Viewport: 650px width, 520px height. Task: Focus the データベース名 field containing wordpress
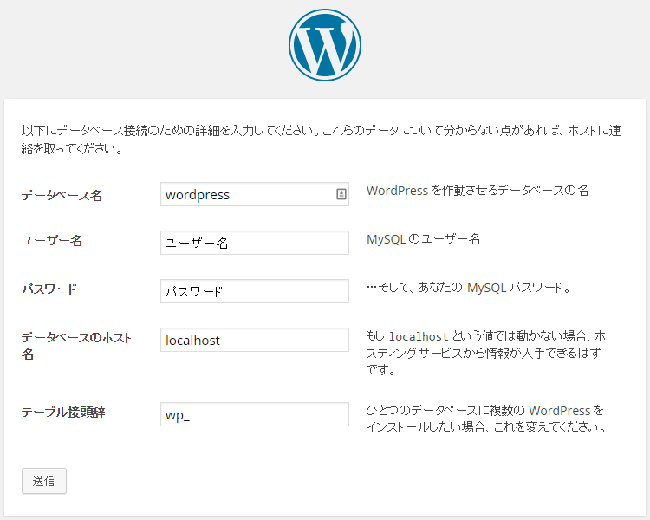(255, 194)
